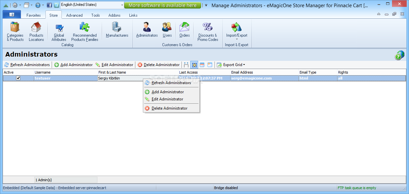Open Products Locations
409x194 pixels.
[x=36, y=32]
